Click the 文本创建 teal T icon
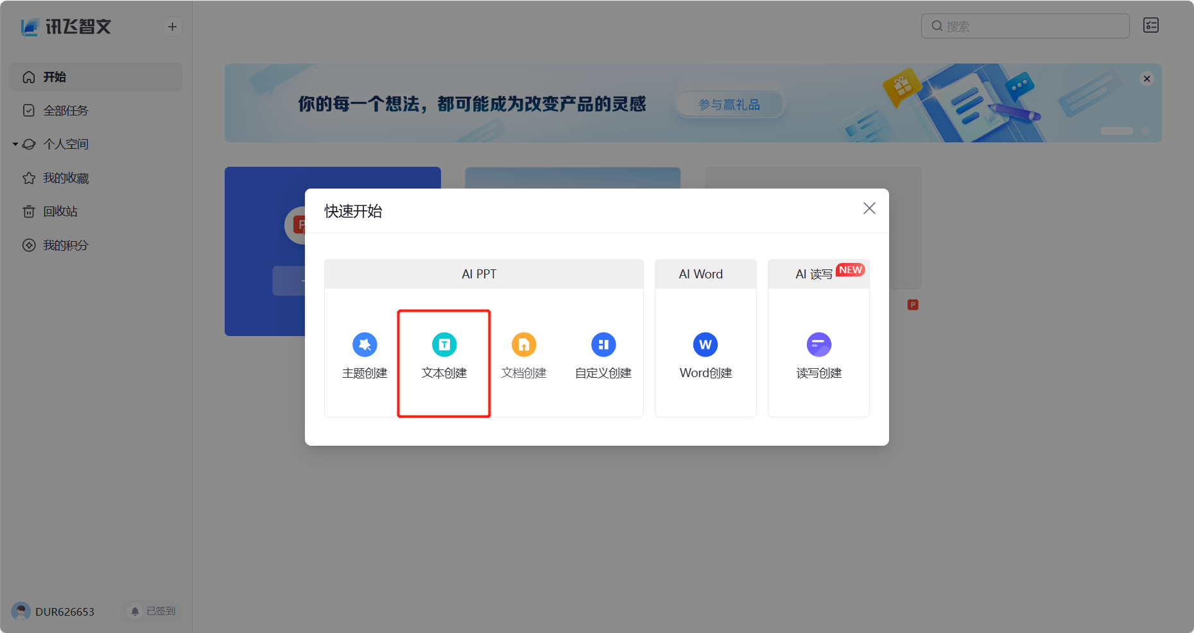Screen dimensions: 1194x633 click(x=444, y=344)
